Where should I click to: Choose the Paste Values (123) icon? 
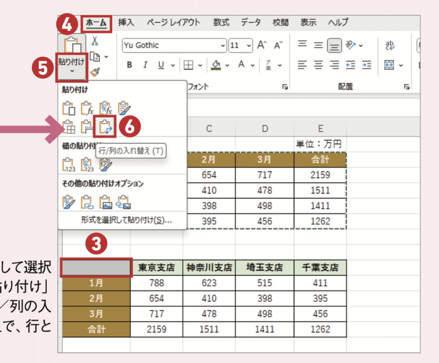click(69, 164)
